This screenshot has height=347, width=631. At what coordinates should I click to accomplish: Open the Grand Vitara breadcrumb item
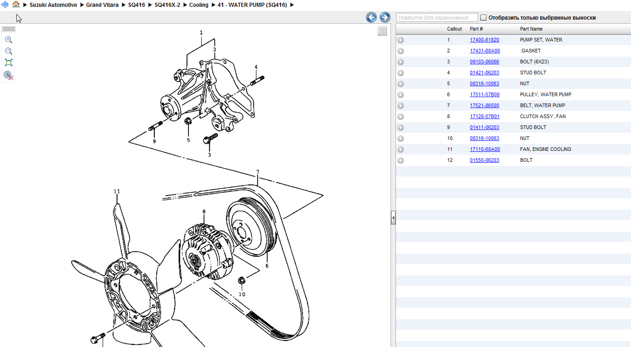pyautogui.click(x=102, y=5)
